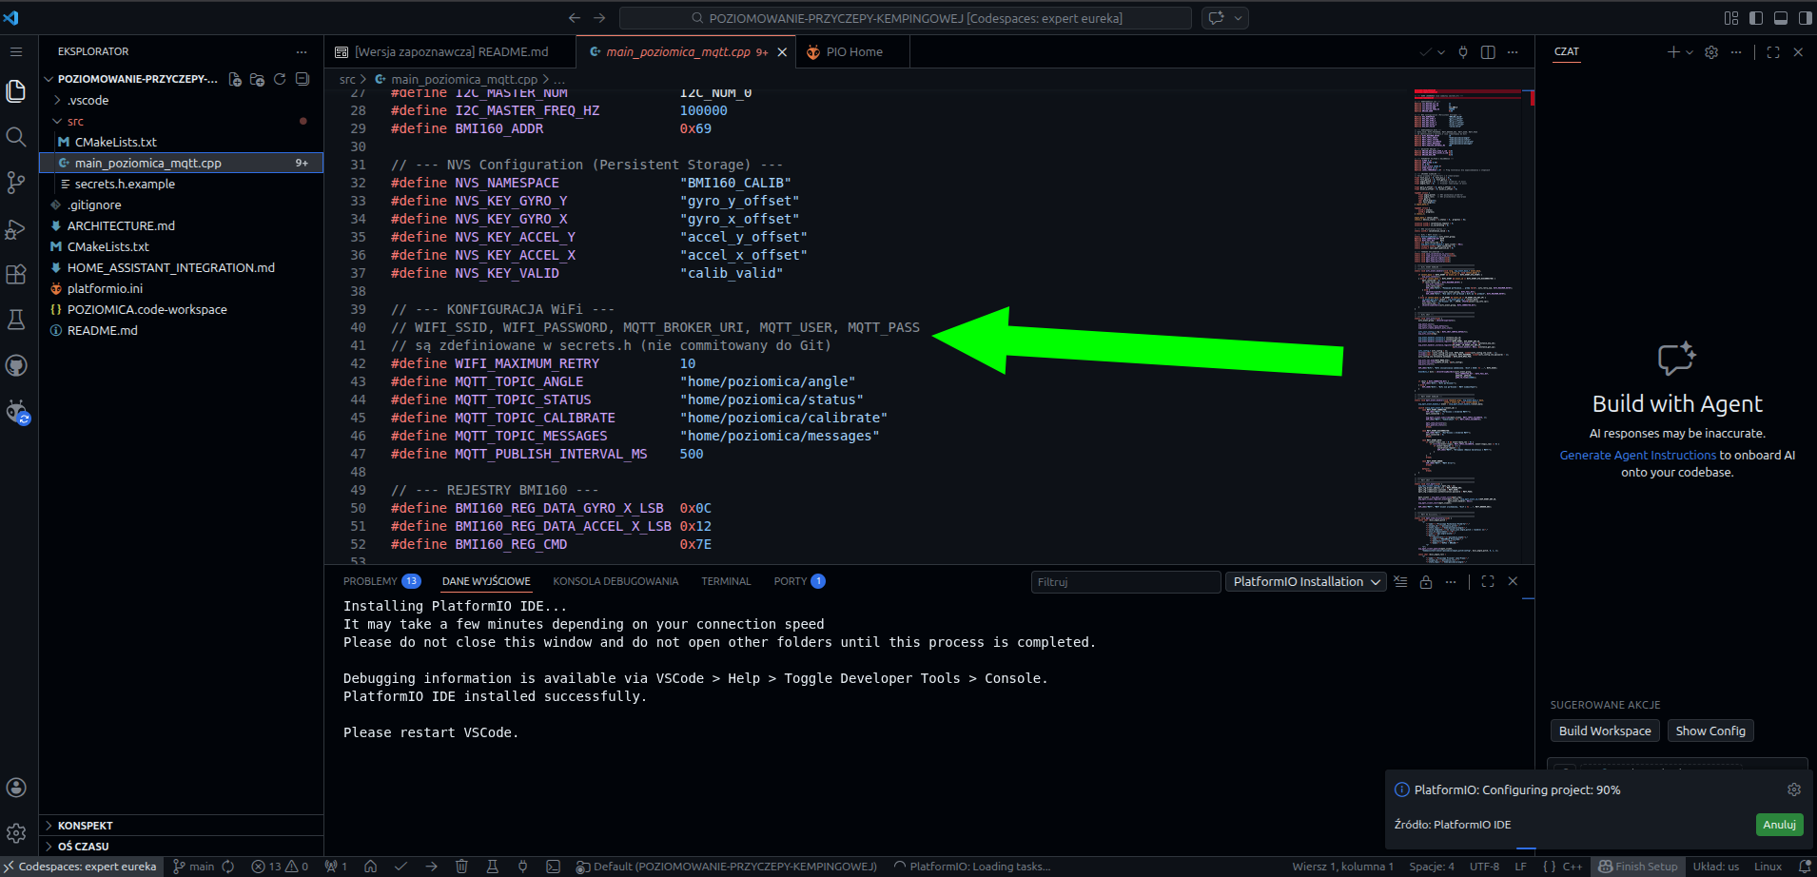Viewport: 1817px width, 877px height.
Task: Click PlatformIO Upload arrow in status bar
Action: pyautogui.click(x=431, y=867)
